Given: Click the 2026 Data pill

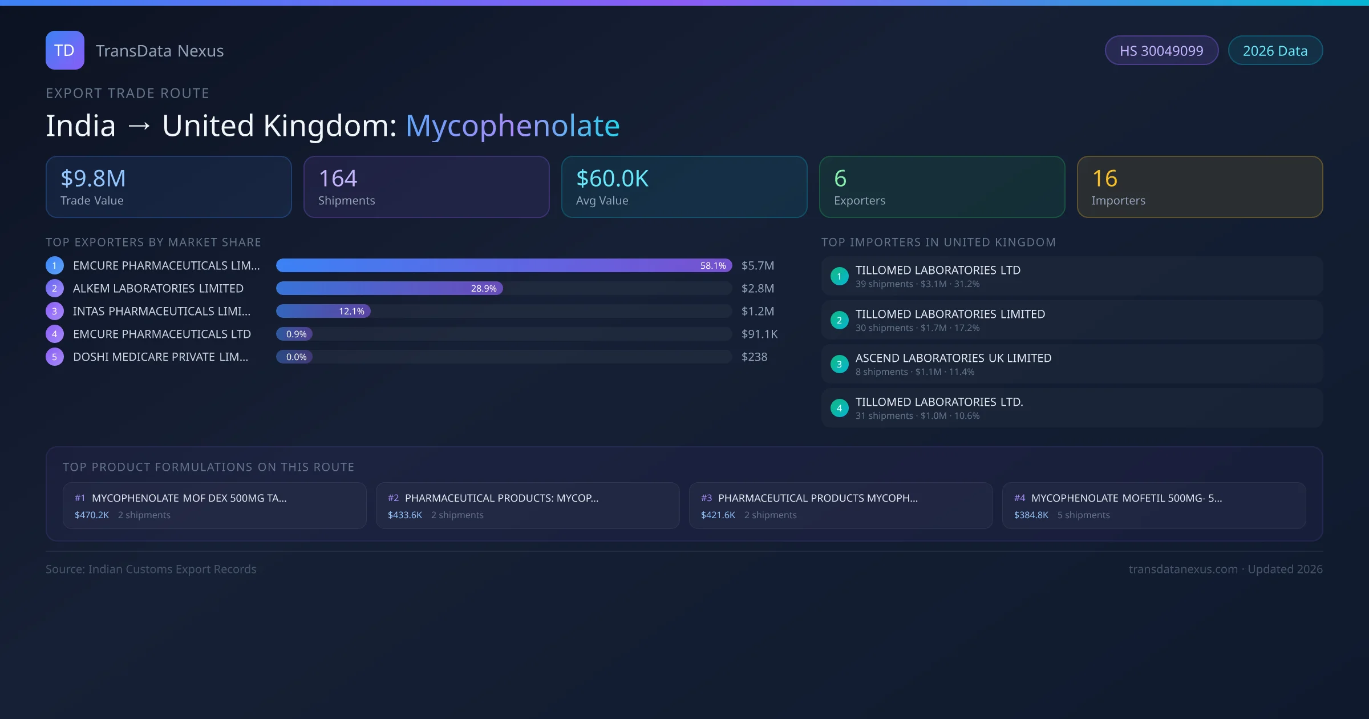Looking at the screenshot, I should coord(1275,51).
